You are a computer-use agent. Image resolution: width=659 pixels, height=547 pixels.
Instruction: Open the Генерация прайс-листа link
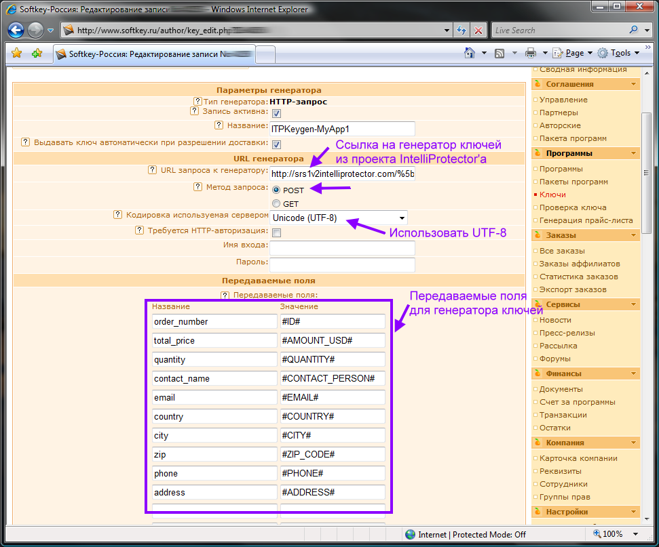[x=586, y=220]
